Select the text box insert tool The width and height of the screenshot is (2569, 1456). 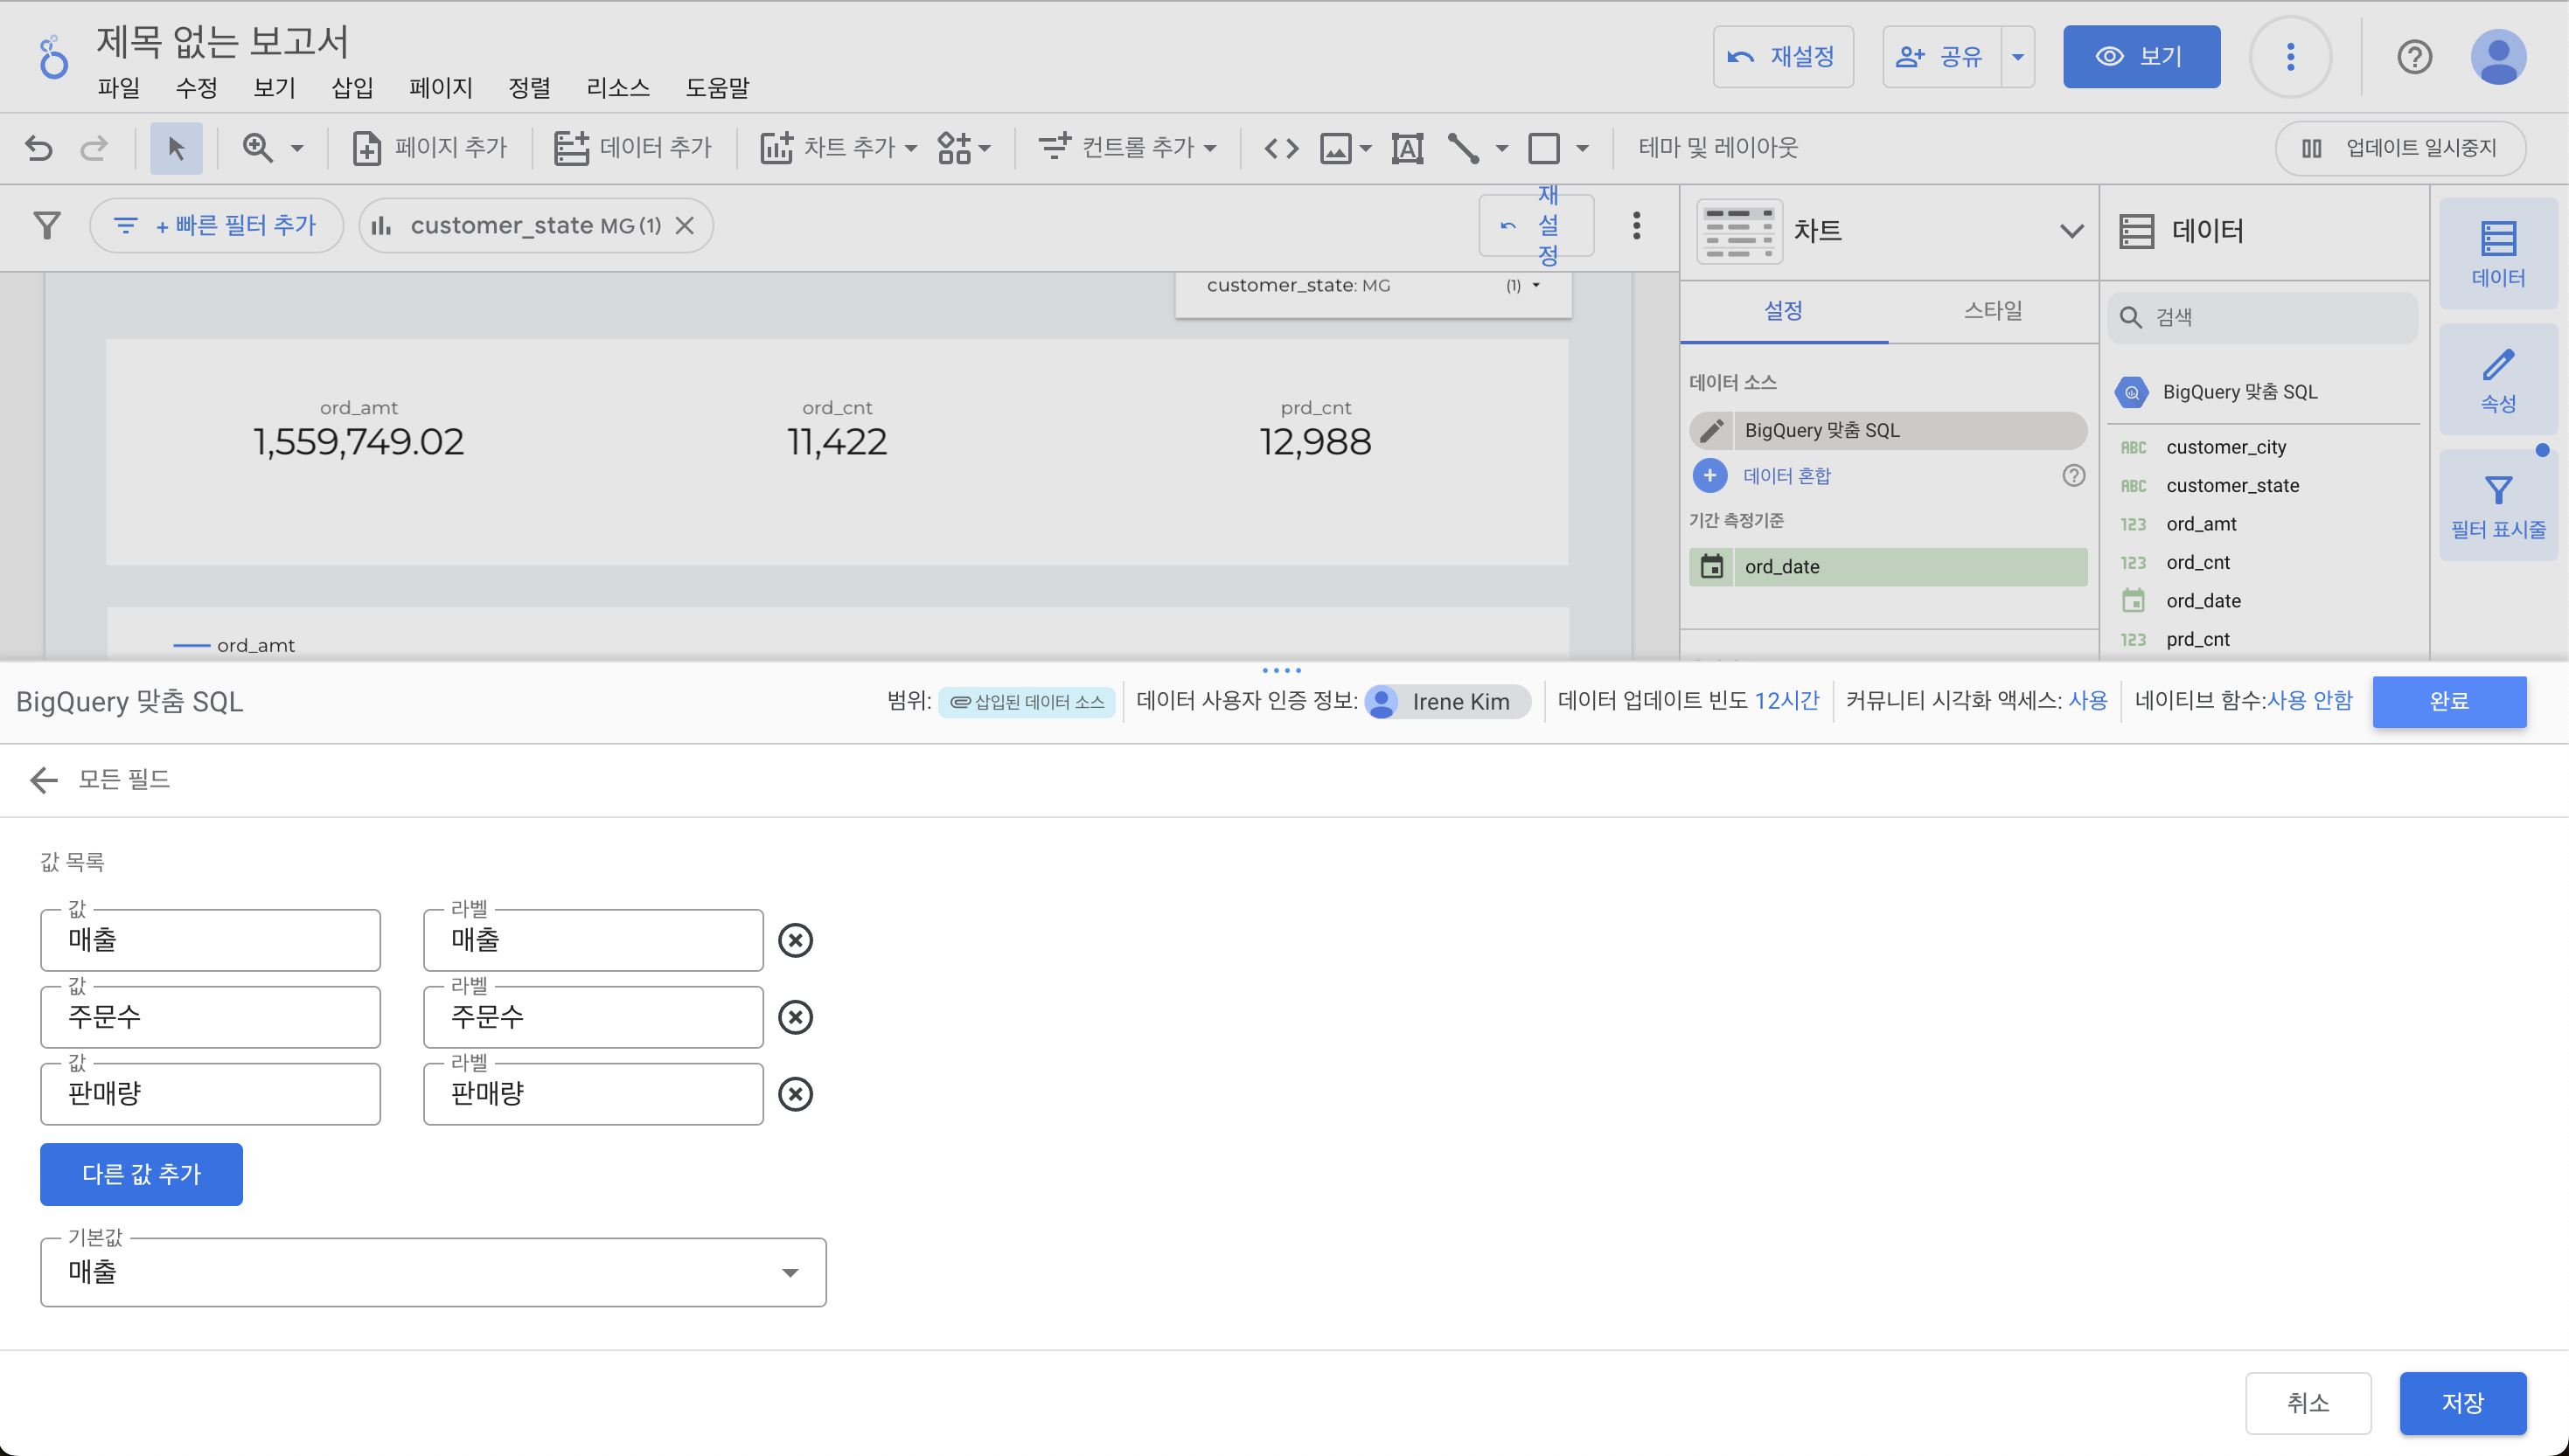[x=1407, y=148]
